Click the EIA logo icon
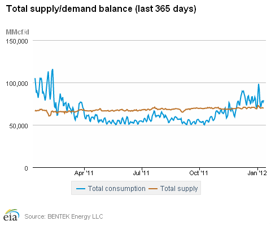 [x=11, y=215]
